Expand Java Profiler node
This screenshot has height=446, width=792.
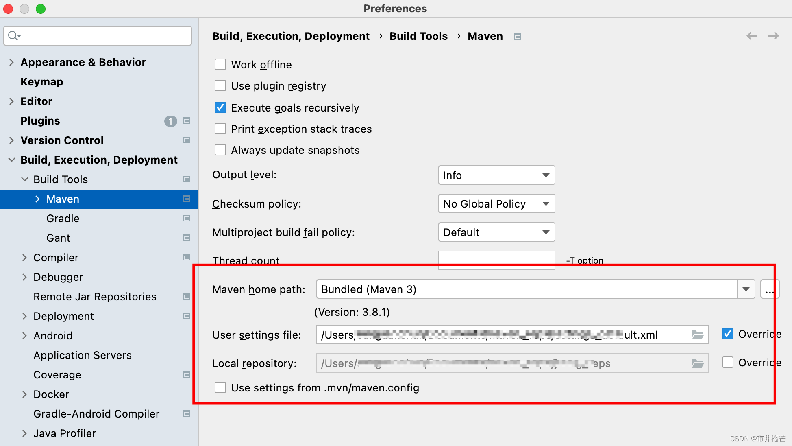(x=24, y=433)
